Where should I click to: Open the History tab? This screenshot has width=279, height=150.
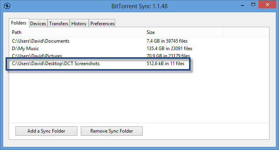(x=79, y=23)
